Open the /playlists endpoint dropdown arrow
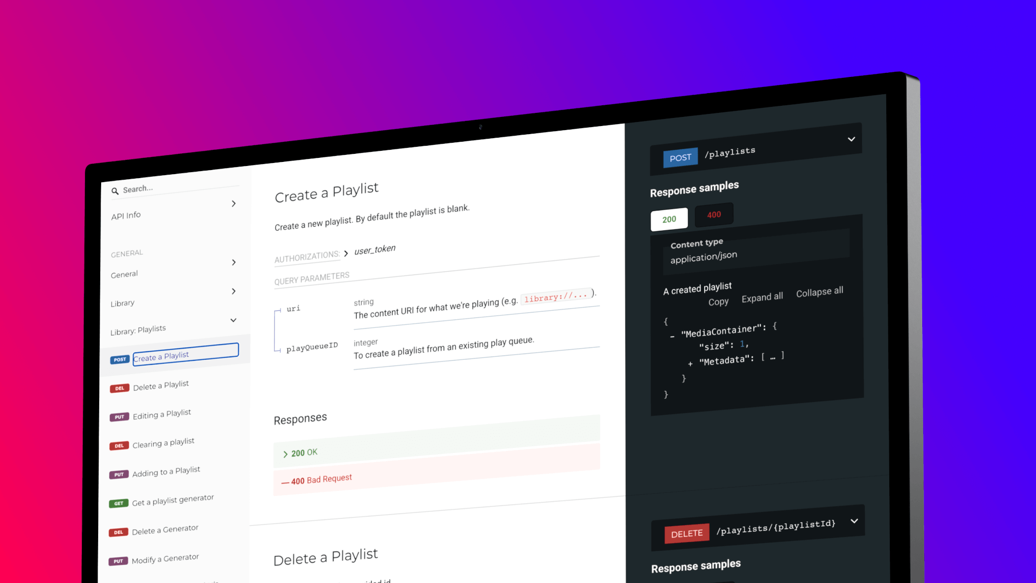The height and width of the screenshot is (583, 1036). (x=851, y=139)
